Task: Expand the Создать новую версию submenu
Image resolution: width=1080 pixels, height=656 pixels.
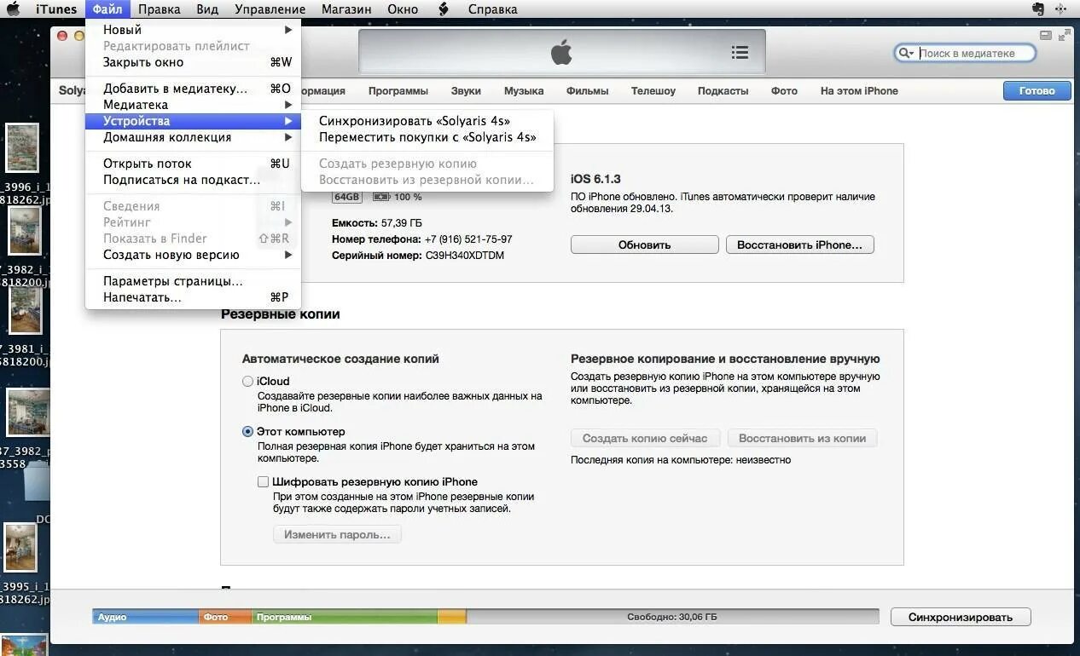Action: 193,255
